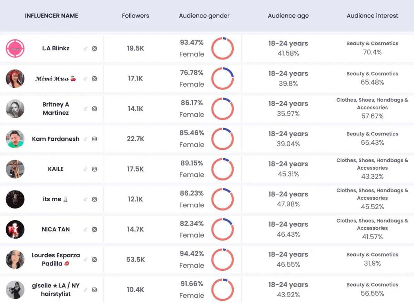414x303 pixels.
Task: Click the Followers column header
Action: point(135,15)
